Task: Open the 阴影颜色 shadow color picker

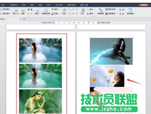Action: [x=111, y=14]
